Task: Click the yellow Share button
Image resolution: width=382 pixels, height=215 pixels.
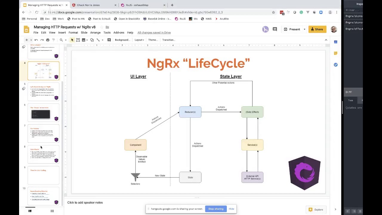Action: point(317,29)
